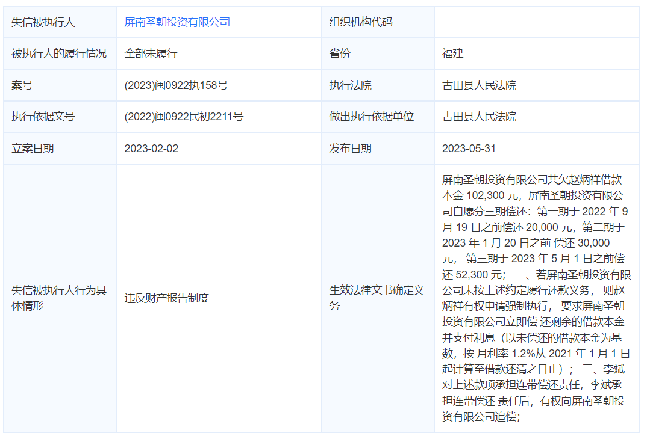Select the 全部未履行 status text
Screen dimensions: 647x442
tap(151, 54)
